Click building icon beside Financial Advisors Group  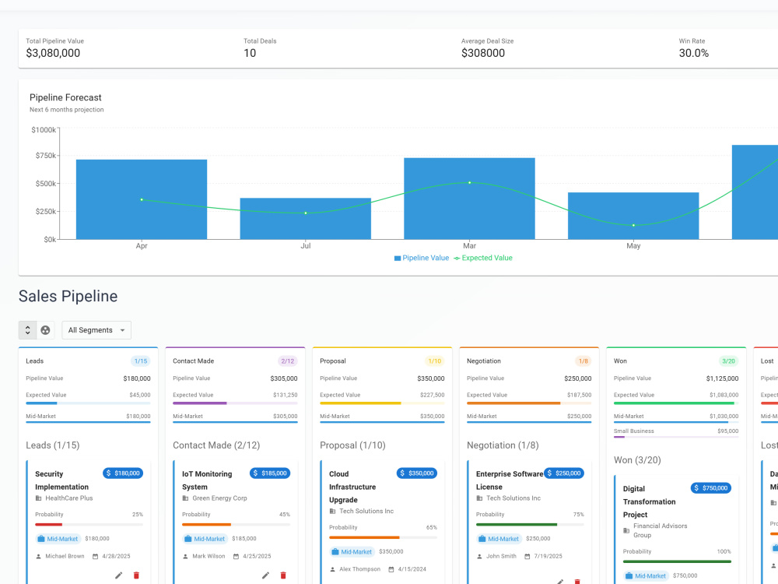click(626, 531)
